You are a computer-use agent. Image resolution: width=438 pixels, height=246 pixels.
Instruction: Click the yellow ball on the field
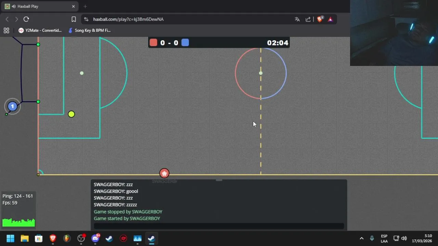[71, 114]
